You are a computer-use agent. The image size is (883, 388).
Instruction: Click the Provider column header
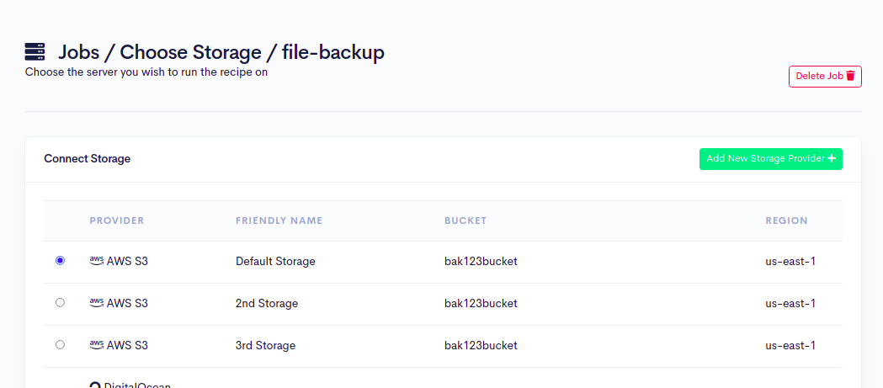(117, 221)
